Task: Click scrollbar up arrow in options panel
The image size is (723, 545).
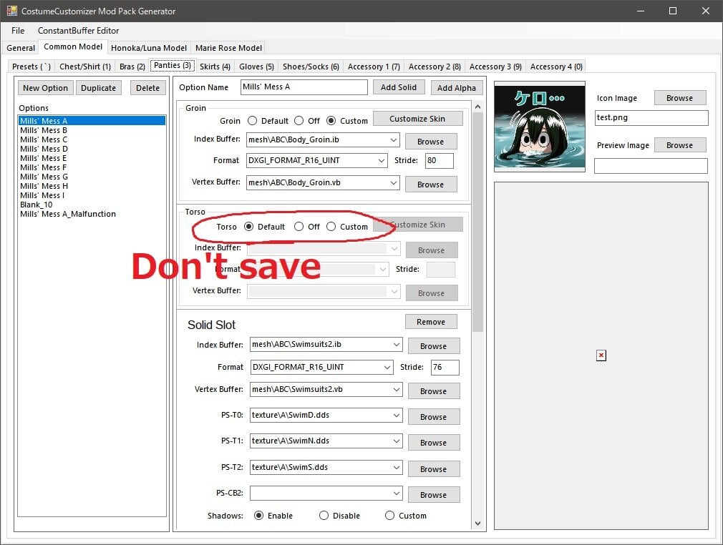Action: [477, 107]
